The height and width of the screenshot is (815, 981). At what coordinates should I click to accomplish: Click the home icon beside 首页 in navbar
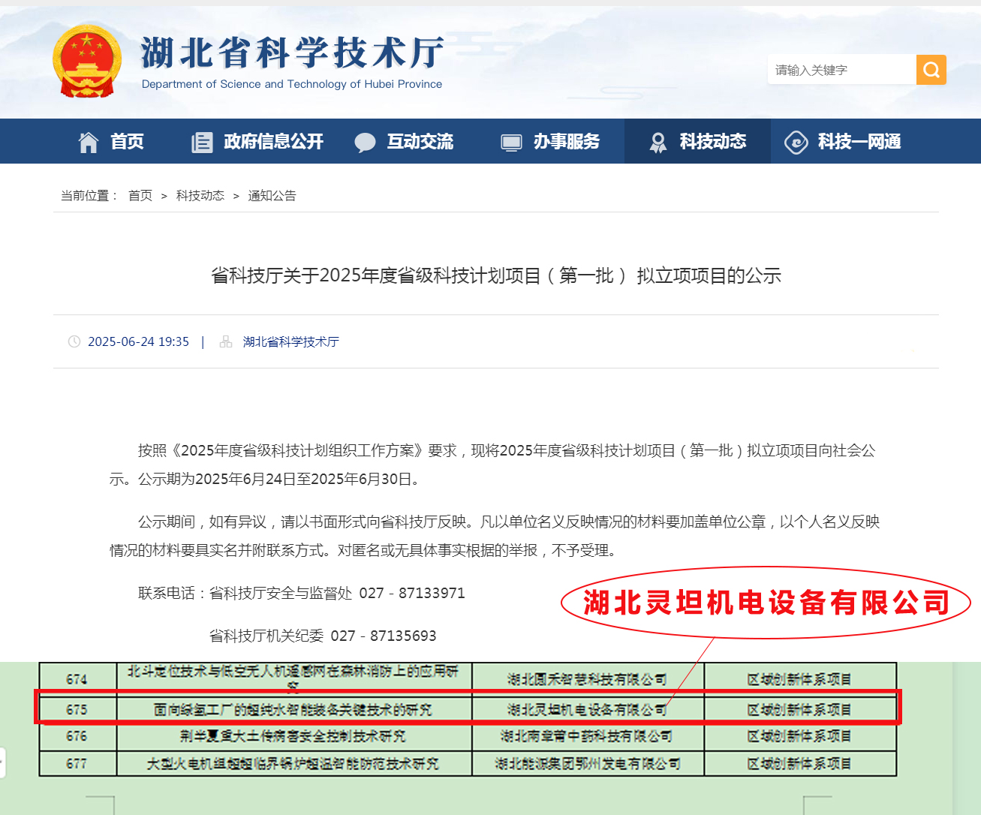point(88,141)
